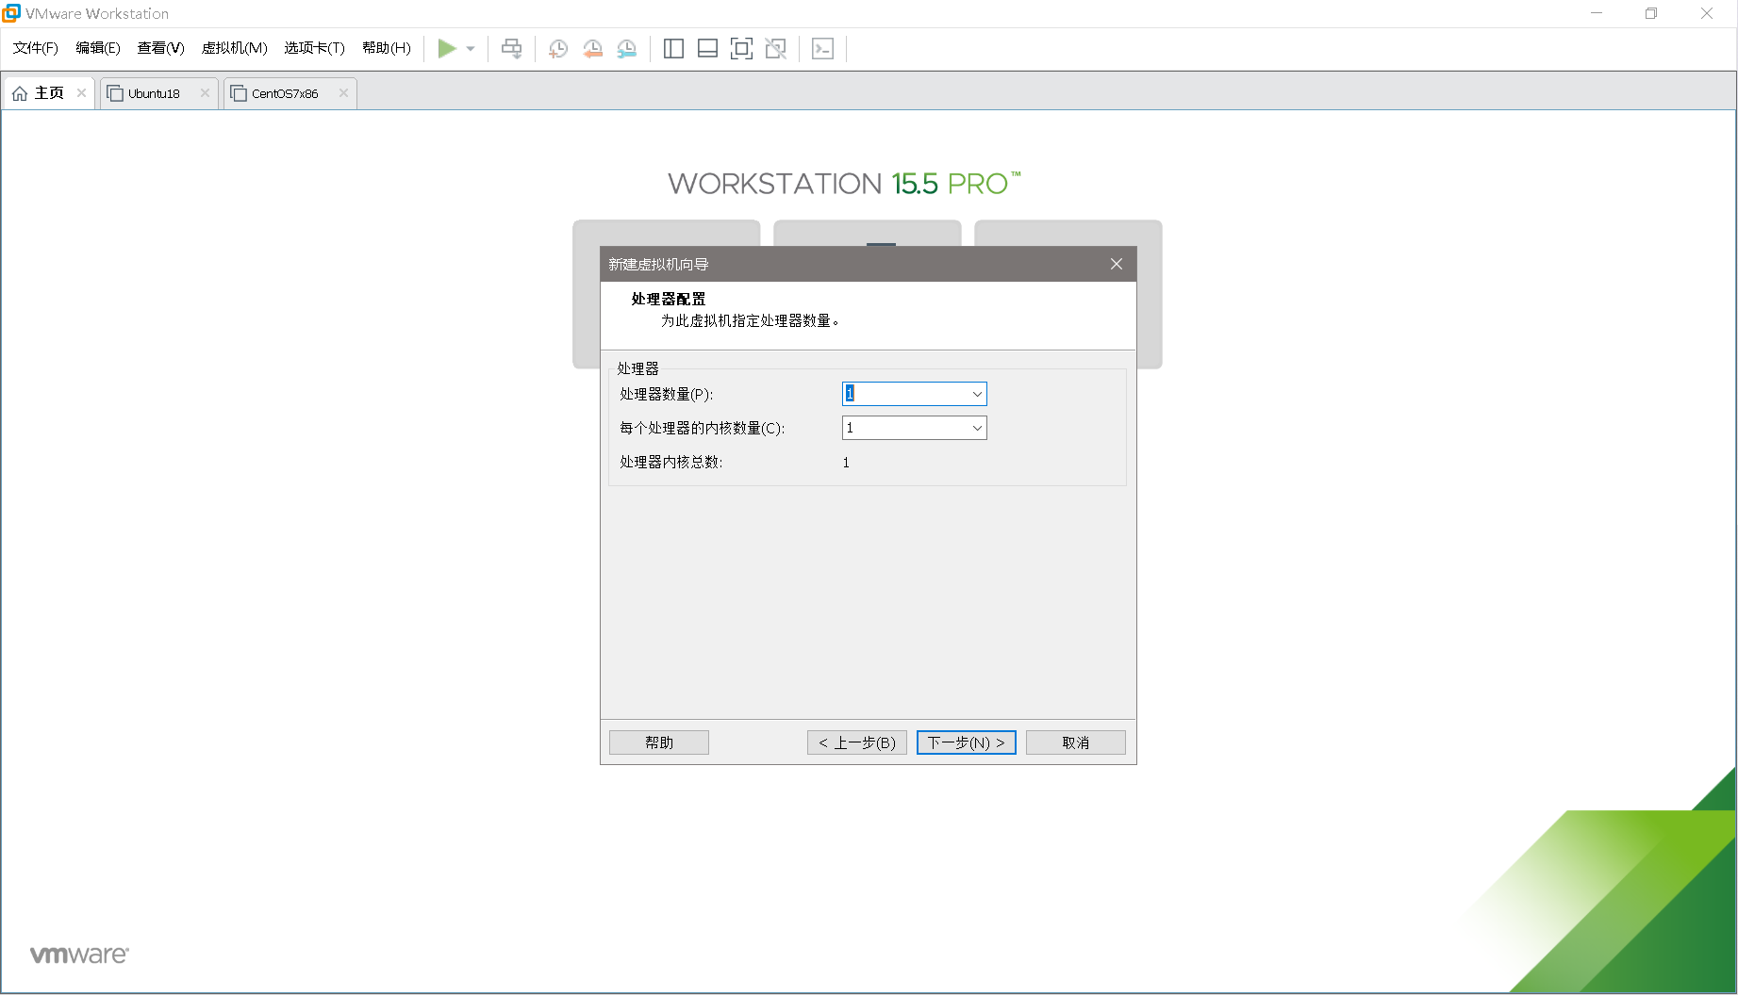The image size is (1738, 995).
Task: Close the CentOS7x86 tab
Action: [x=343, y=92]
